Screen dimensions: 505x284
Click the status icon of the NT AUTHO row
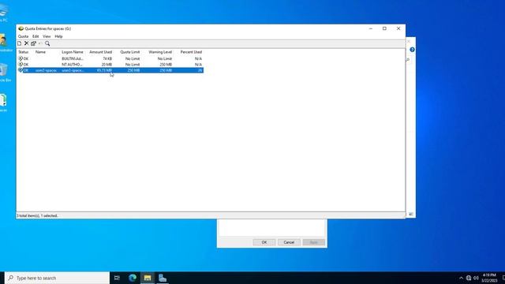point(21,65)
